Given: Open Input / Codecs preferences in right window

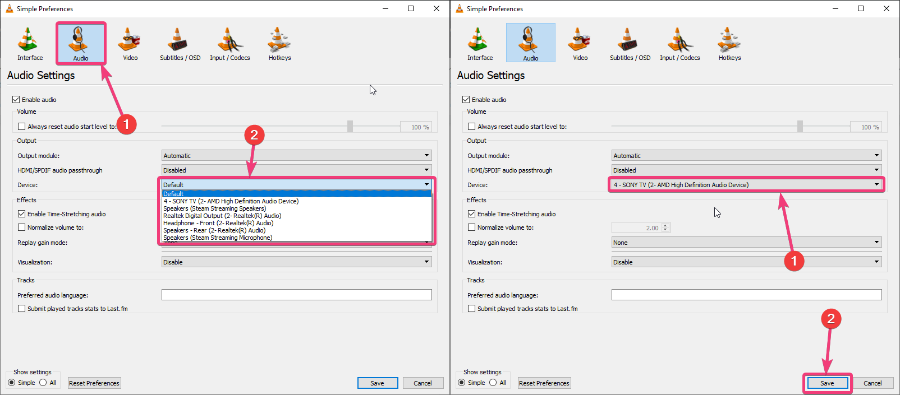Looking at the screenshot, I should [x=679, y=44].
